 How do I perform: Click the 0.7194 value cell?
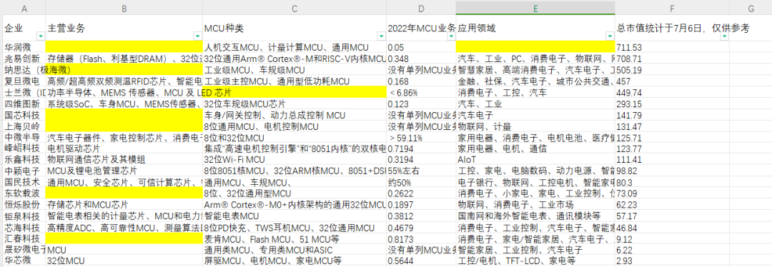[x=421, y=148]
